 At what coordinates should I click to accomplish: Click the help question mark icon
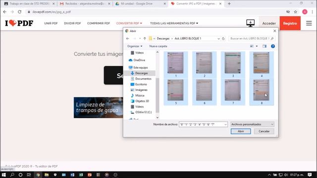tap(273, 46)
